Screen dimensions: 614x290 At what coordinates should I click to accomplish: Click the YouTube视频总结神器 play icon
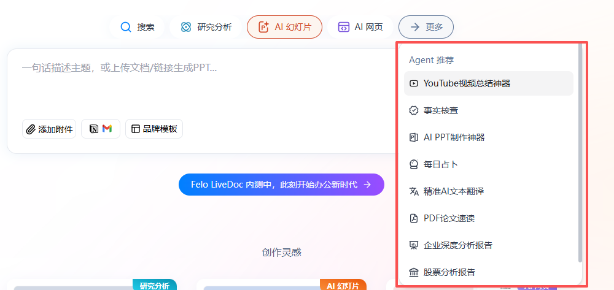[414, 83]
